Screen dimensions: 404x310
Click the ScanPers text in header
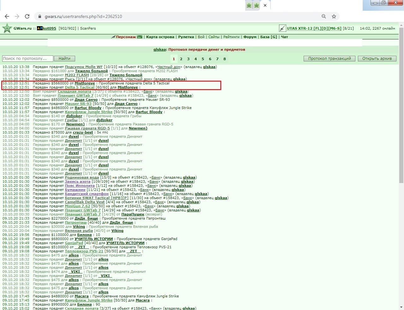coord(88,28)
